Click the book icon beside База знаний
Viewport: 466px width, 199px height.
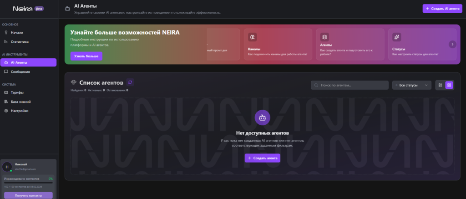[6, 102]
